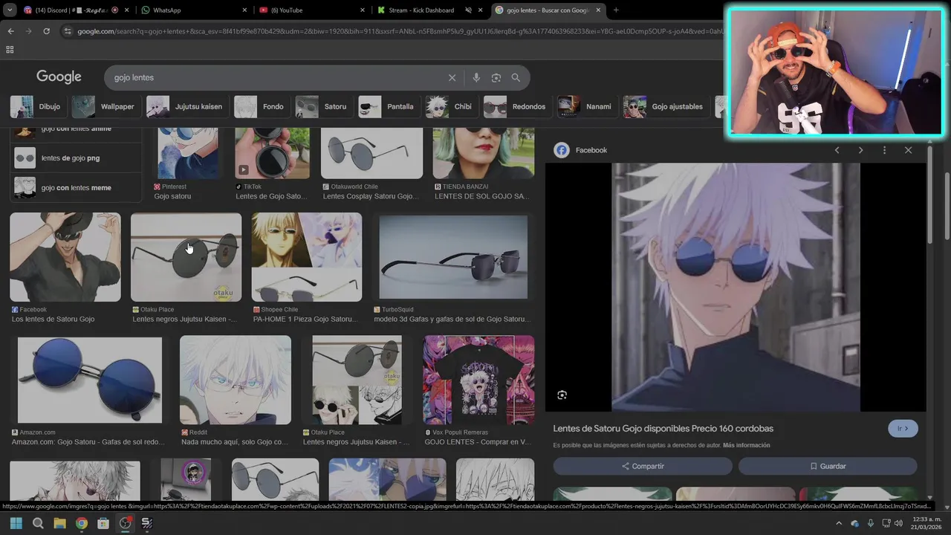Click the Guardar button
Screen dimensions: 951x535
(828, 466)
